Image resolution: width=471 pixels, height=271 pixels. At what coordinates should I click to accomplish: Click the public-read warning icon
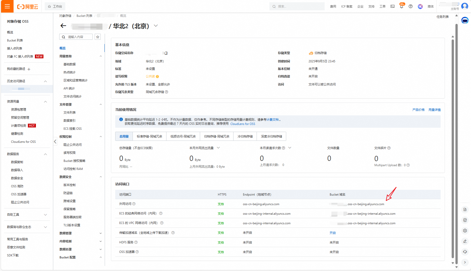click(157, 76)
